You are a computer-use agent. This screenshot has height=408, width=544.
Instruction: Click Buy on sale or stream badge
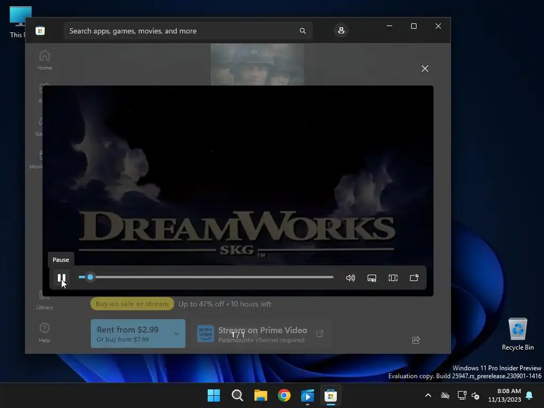click(132, 303)
